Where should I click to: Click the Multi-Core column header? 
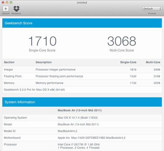[x=153, y=62]
